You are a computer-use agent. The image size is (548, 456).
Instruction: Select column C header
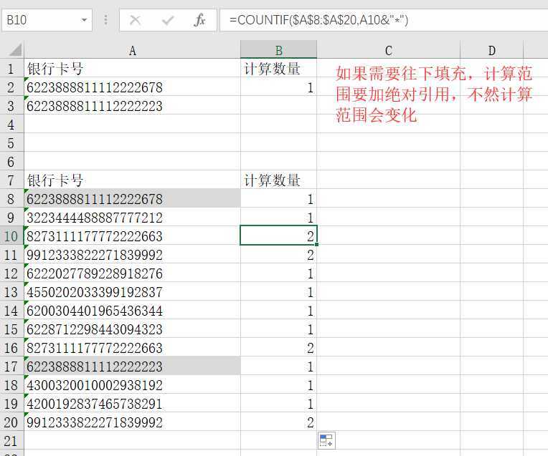click(x=388, y=50)
